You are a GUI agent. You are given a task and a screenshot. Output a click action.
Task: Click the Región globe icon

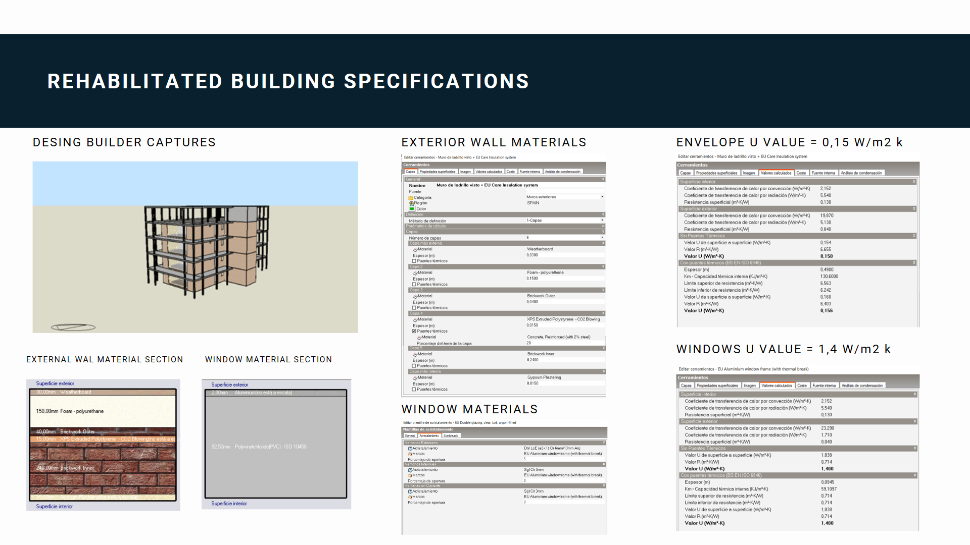point(411,203)
